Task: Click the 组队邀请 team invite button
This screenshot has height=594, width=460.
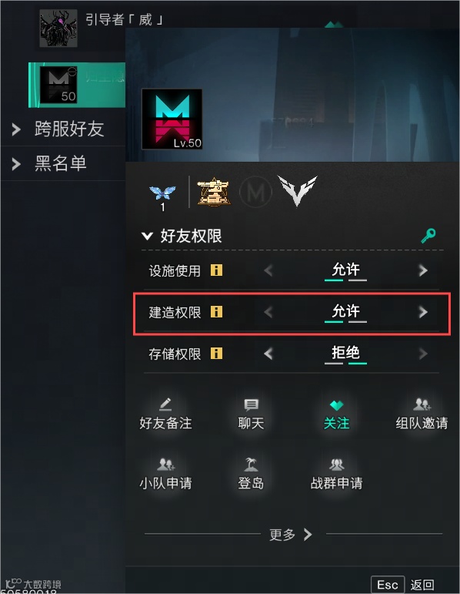Action: (x=422, y=414)
